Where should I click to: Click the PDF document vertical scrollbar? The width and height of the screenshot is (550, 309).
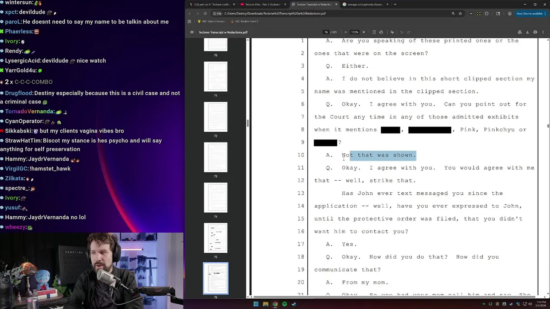tap(548, 126)
